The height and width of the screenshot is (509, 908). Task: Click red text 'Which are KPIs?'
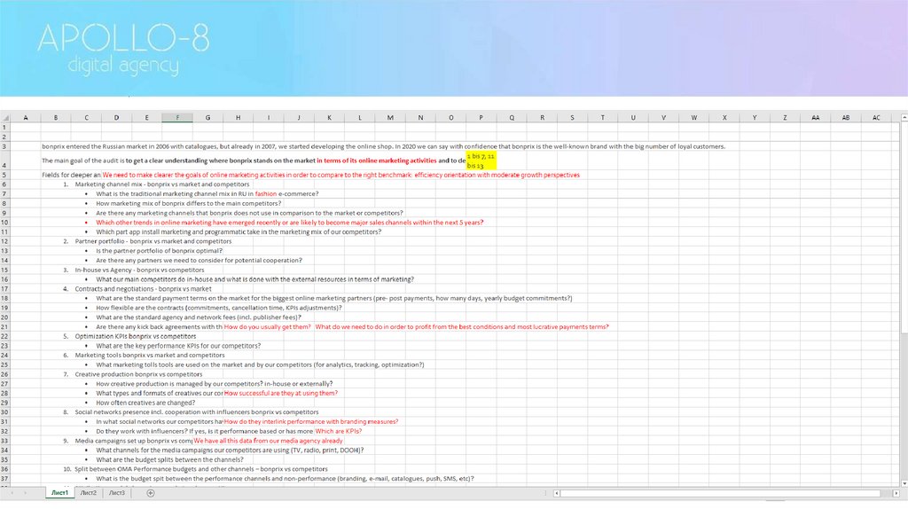[338, 431]
